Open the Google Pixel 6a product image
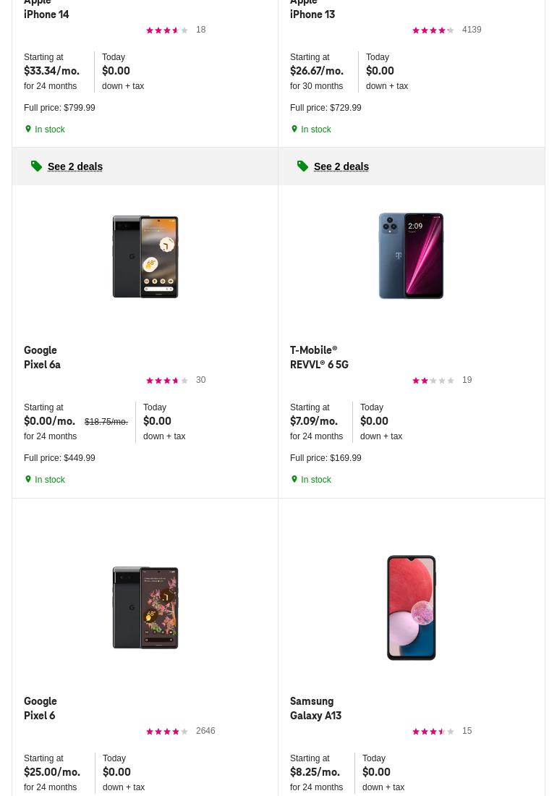Screen dimensions: 557x796 pos(145,257)
